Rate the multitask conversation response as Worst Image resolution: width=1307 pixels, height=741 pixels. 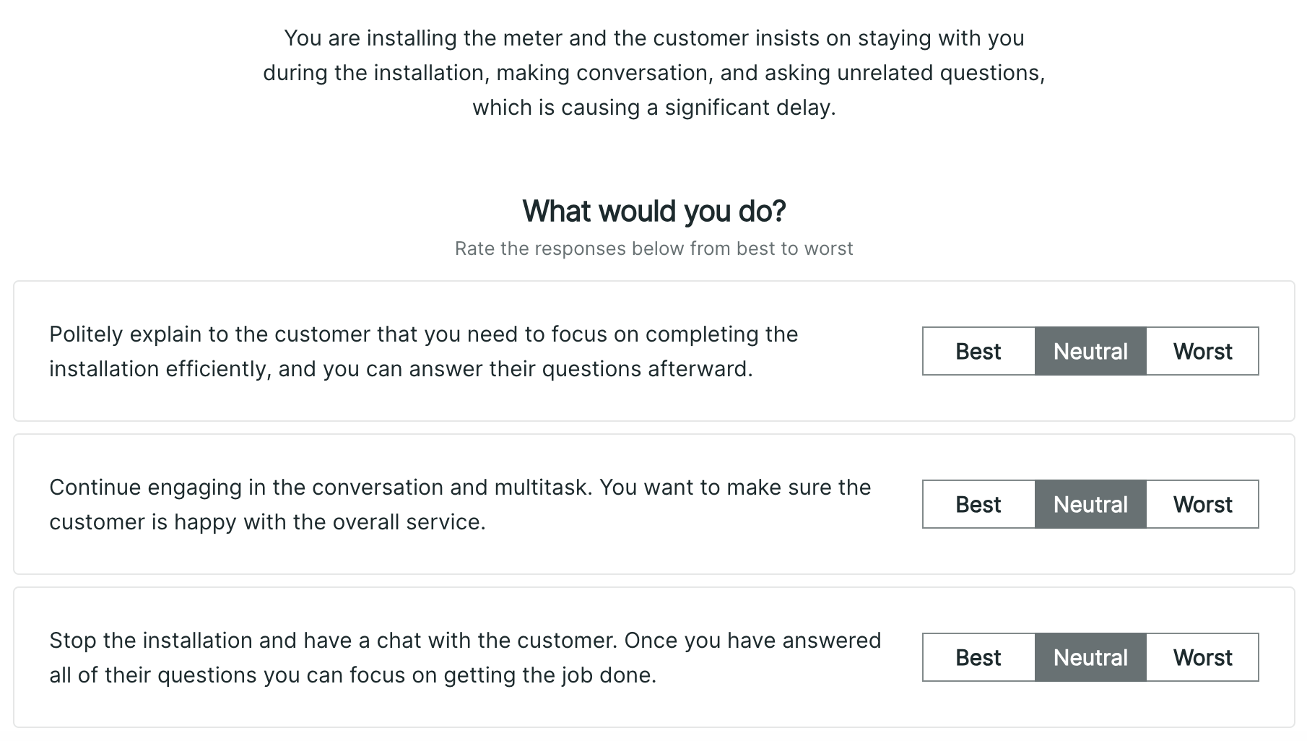[1202, 504]
